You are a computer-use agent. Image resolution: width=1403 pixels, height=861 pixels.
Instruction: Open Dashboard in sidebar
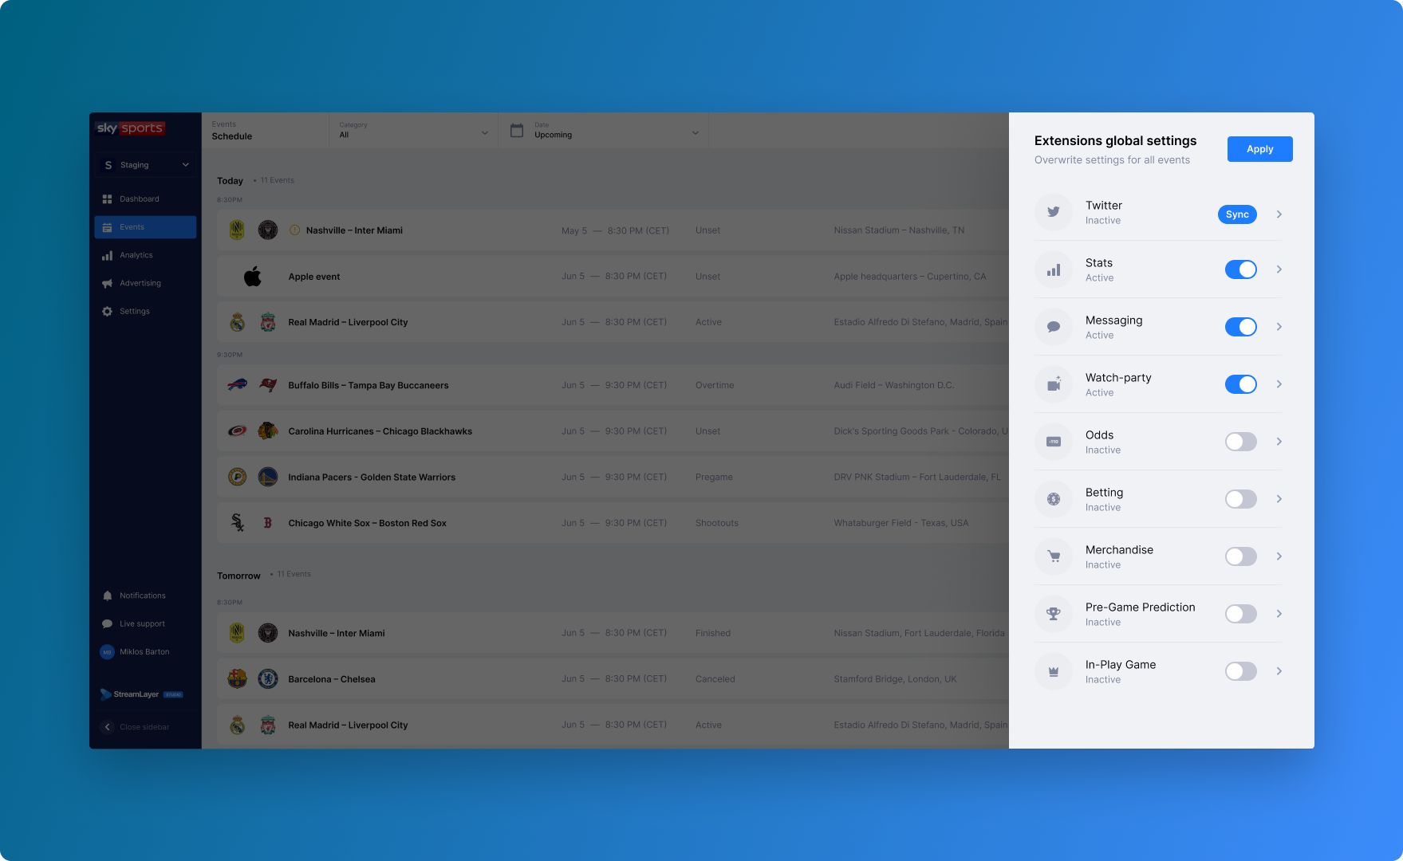144,199
